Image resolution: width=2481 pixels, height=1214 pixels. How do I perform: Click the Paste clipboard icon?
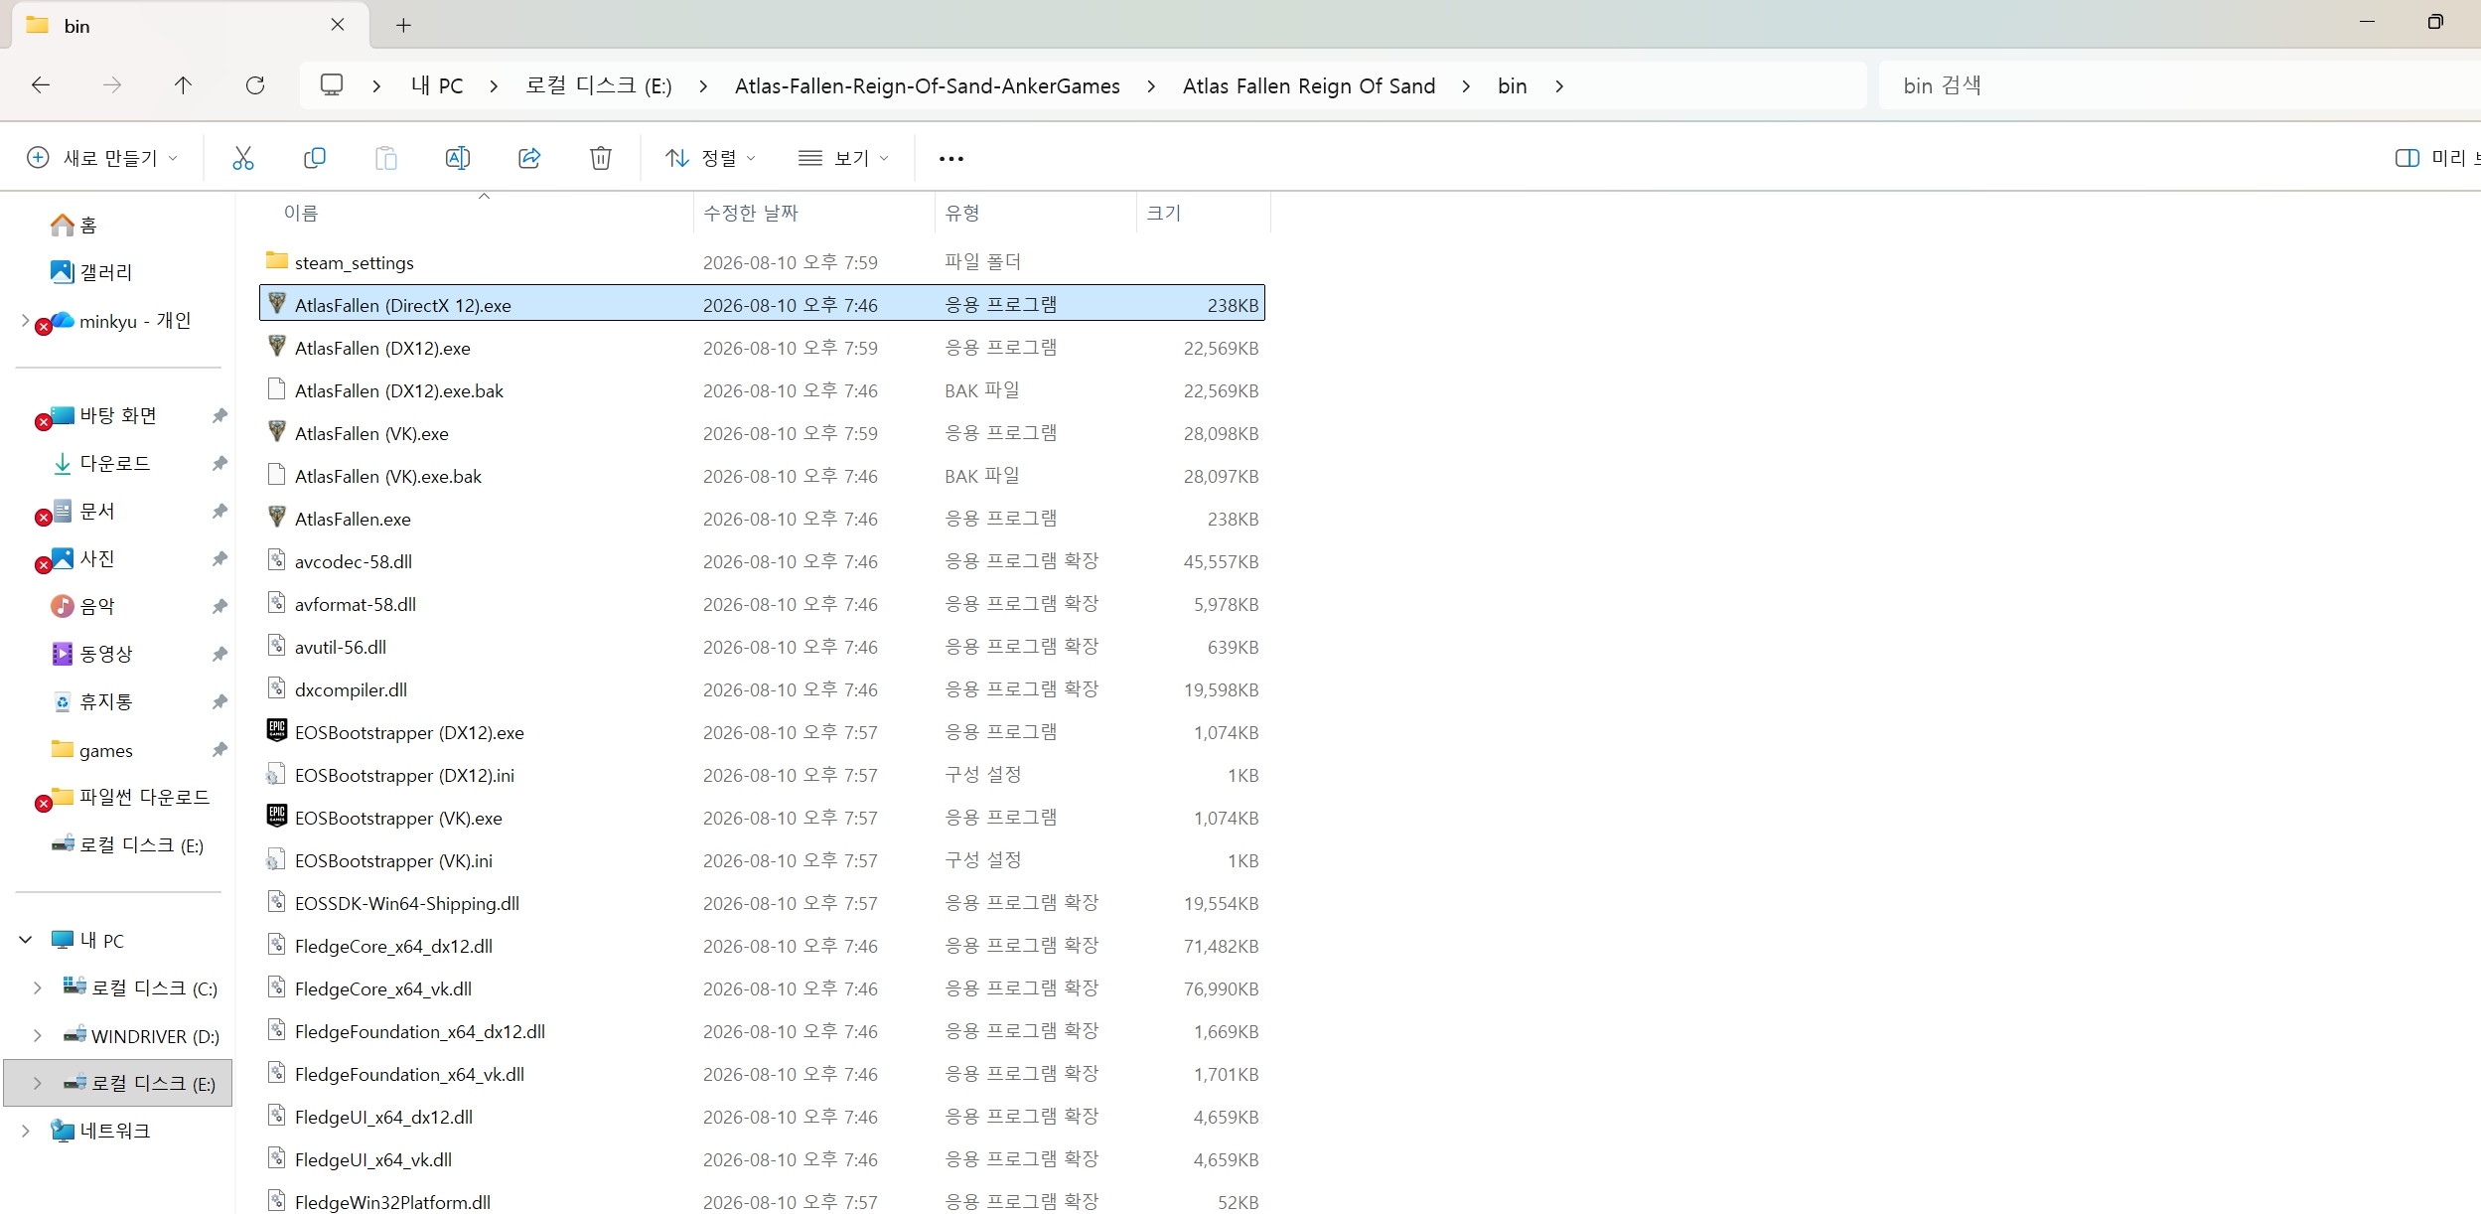(x=386, y=158)
